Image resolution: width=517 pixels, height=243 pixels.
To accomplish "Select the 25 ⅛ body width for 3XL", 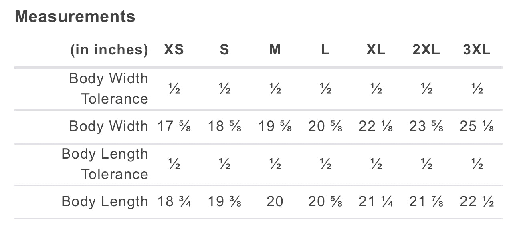I will [x=477, y=127].
